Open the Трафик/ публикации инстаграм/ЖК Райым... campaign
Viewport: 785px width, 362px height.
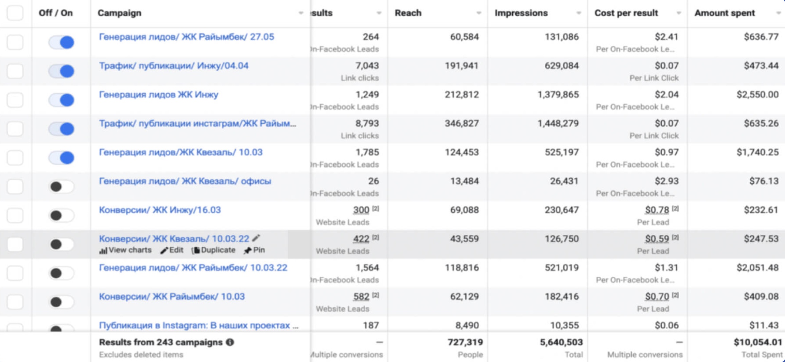pos(197,123)
